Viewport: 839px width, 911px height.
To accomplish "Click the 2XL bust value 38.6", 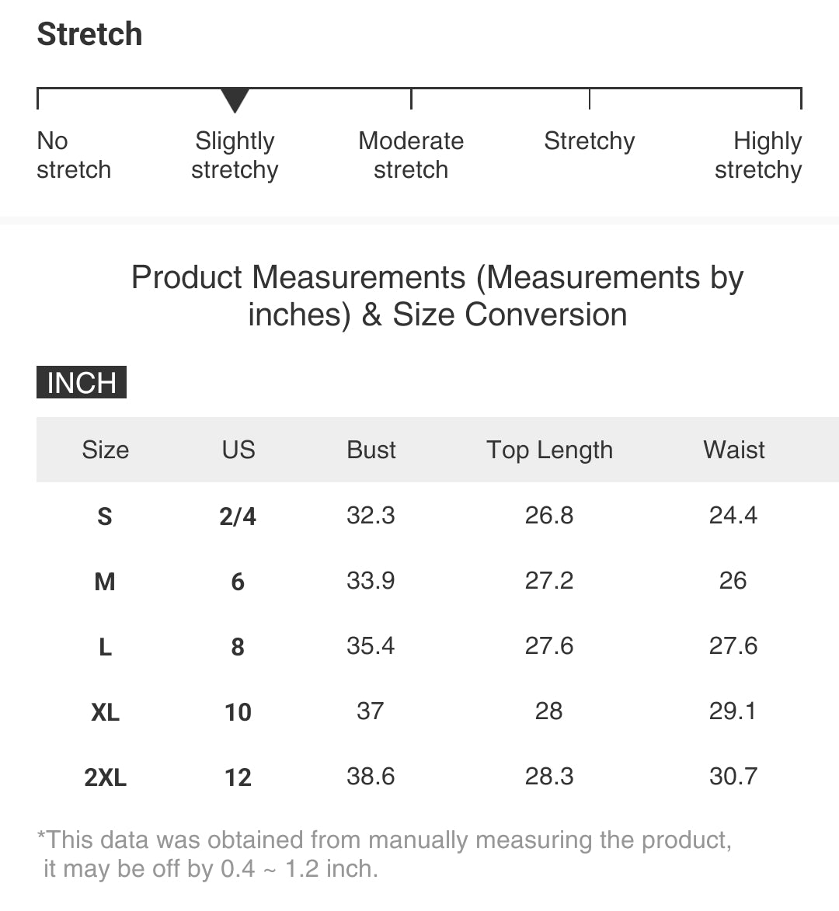I will click(x=371, y=777).
